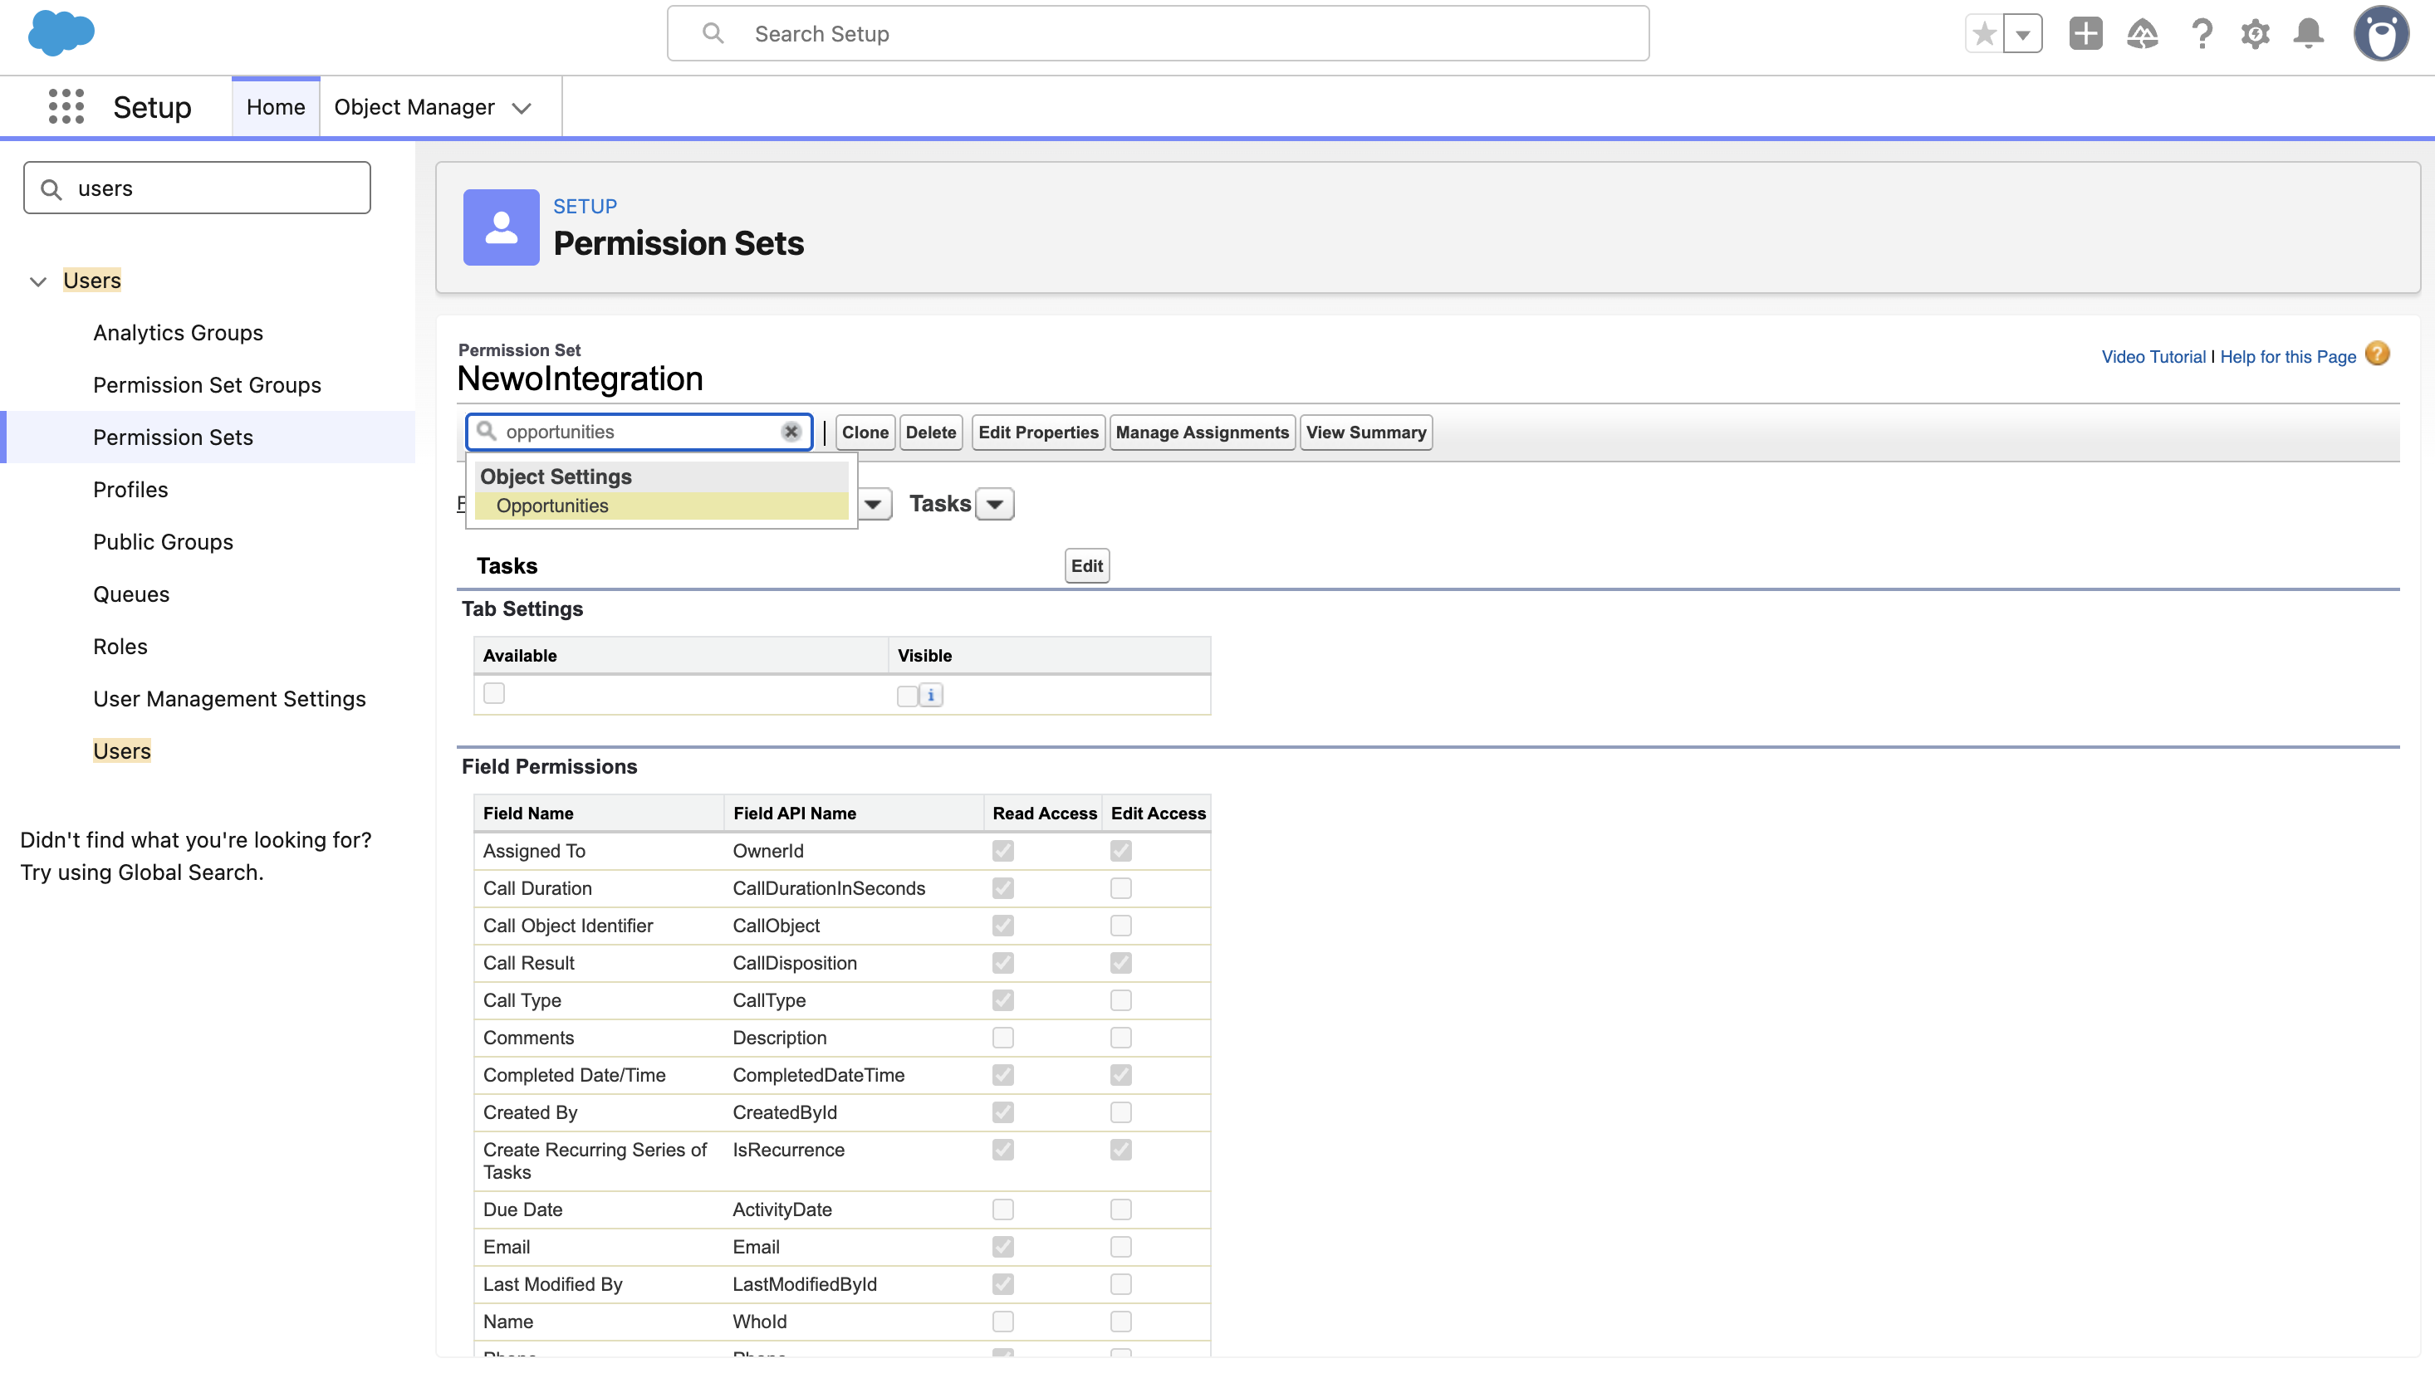
Task: Toggle Edit Access for Assigned To
Action: tap(1121, 851)
